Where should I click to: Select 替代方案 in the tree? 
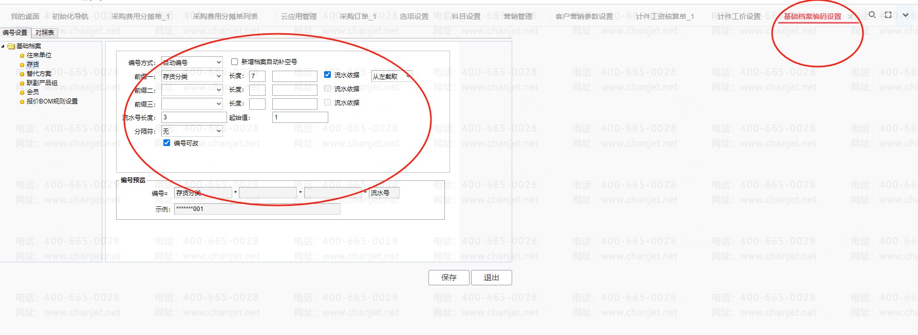coord(39,74)
